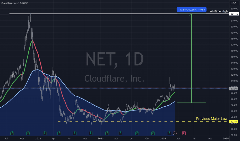Open the earnings marker after Jul 2023
240x141 pixels.
pos(137,133)
